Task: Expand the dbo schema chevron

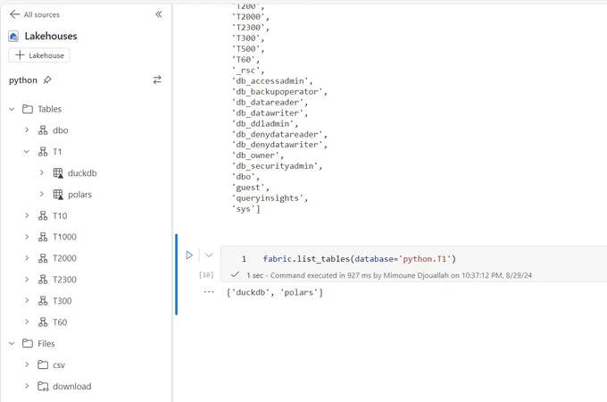Action: point(27,130)
